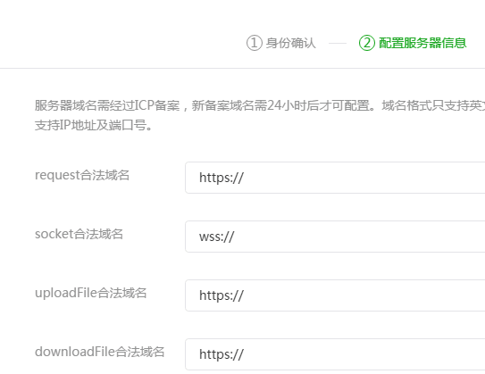
Task: Click the divider line below step header
Action: pos(243,69)
